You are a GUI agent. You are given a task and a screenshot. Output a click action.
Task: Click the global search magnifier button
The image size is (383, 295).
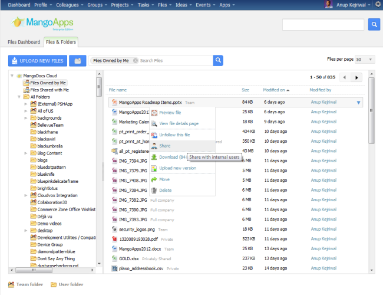pyautogui.click(x=374, y=24)
